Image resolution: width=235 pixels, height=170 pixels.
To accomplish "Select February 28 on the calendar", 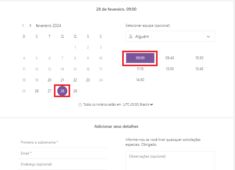I will pos(62,91).
